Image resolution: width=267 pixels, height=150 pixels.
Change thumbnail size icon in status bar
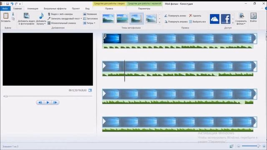click(x=232, y=146)
